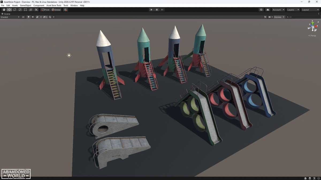
Task: Open the custom editor tools
Action: coord(36,10)
